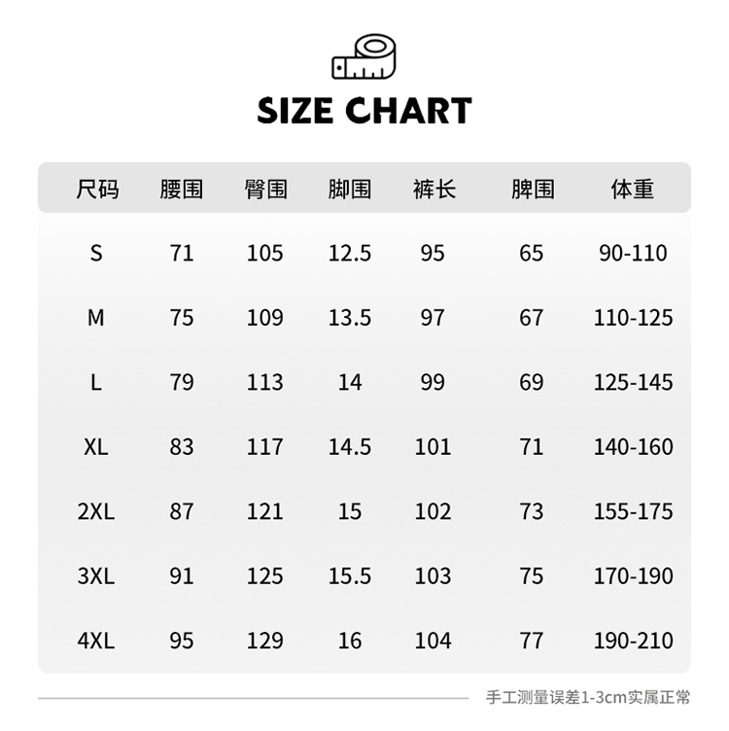Click the hip value 117
This screenshot has width=729, height=731.
[265, 447]
